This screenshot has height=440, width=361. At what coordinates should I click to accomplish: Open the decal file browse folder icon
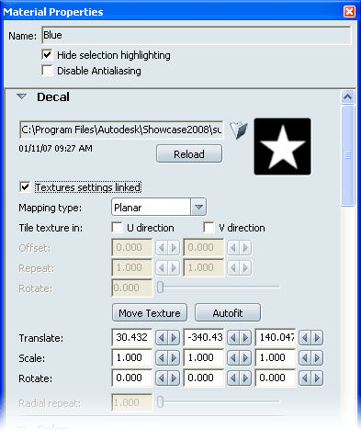[239, 130]
